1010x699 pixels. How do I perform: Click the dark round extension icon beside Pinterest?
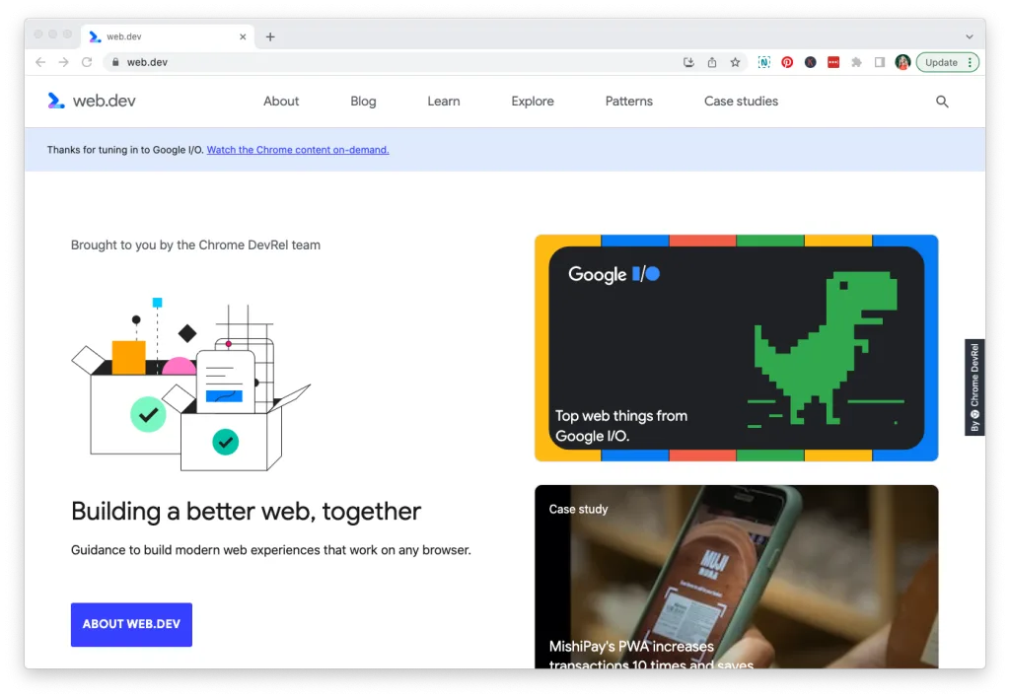(811, 62)
